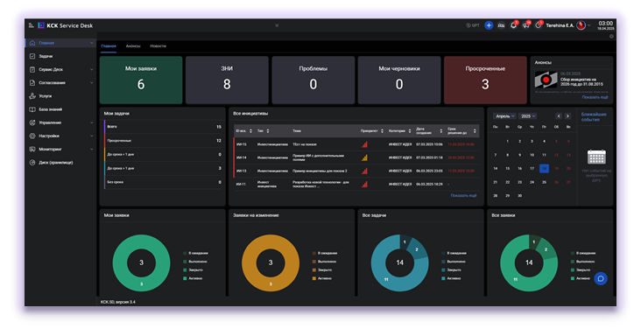
Task: Open the chat bubble floating button
Action: point(601,278)
